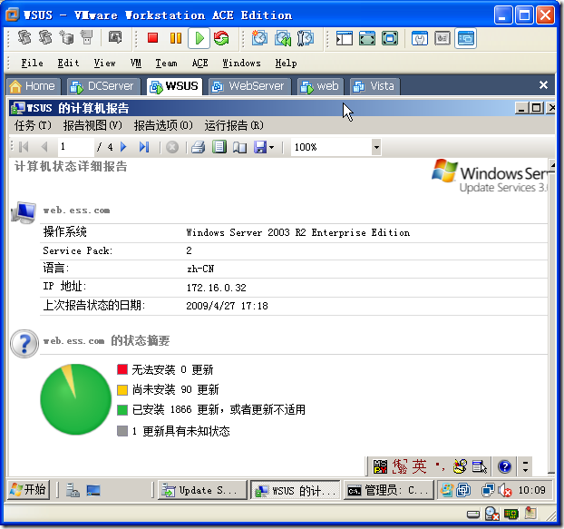Click the export save disk icon
The image size is (564, 529).
click(260, 147)
